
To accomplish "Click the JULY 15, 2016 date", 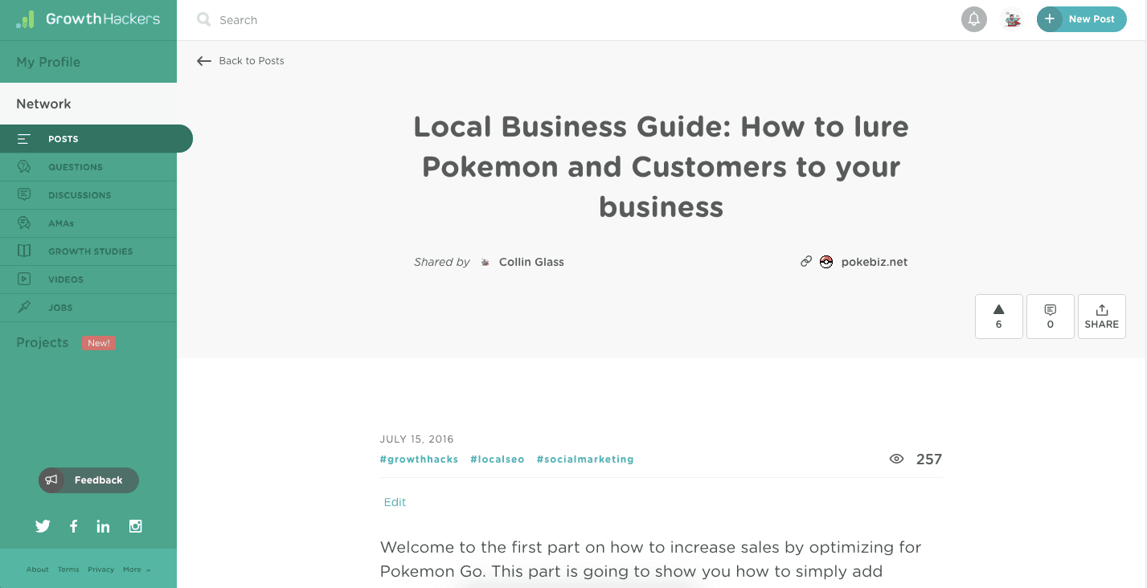I will [x=416, y=439].
